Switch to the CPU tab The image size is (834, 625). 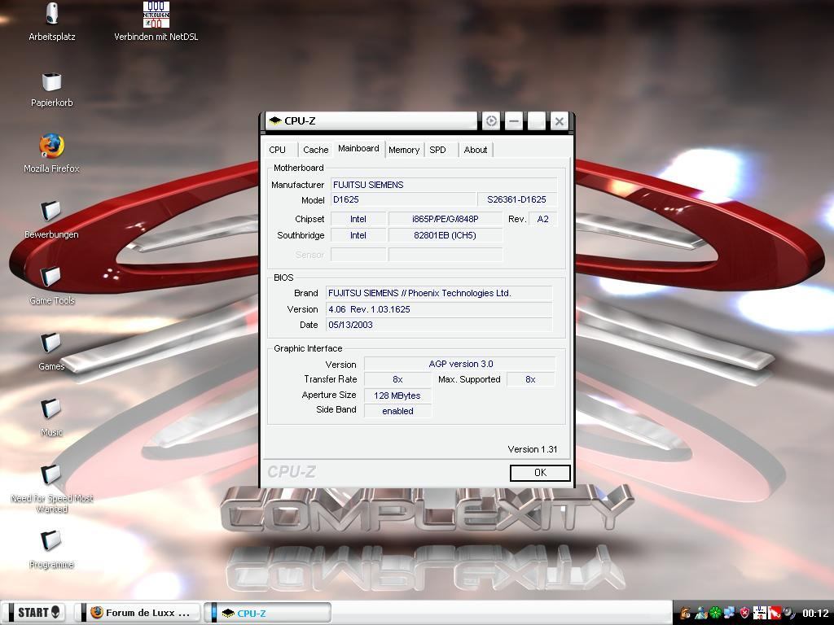(x=277, y=150)
